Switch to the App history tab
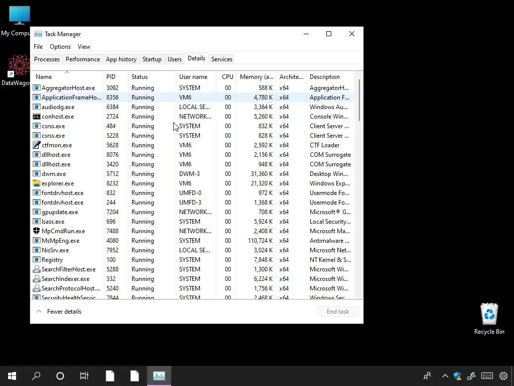 tap(121, 59)
